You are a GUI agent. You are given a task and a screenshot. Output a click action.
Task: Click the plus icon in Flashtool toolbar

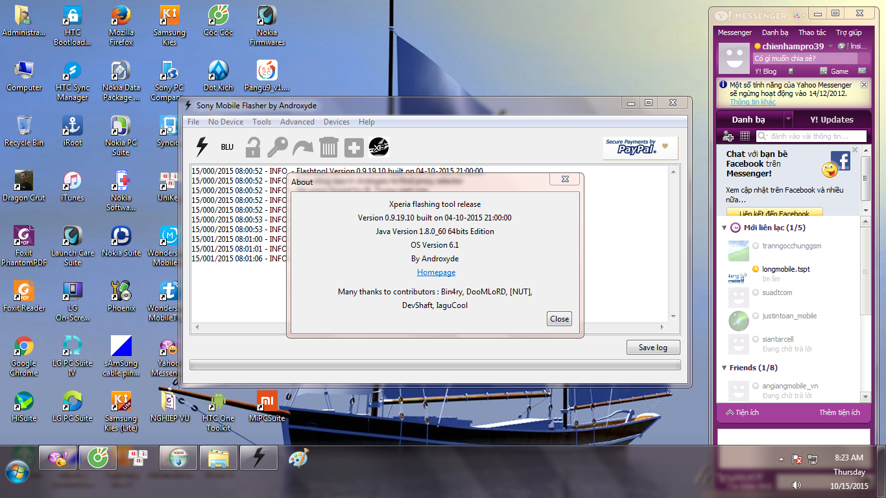tap(353, 147)
